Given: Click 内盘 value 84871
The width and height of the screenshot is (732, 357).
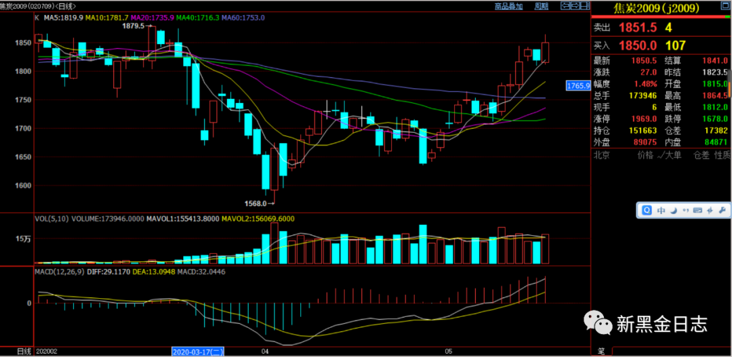Looking at the screenshot, I should (716, 142).
